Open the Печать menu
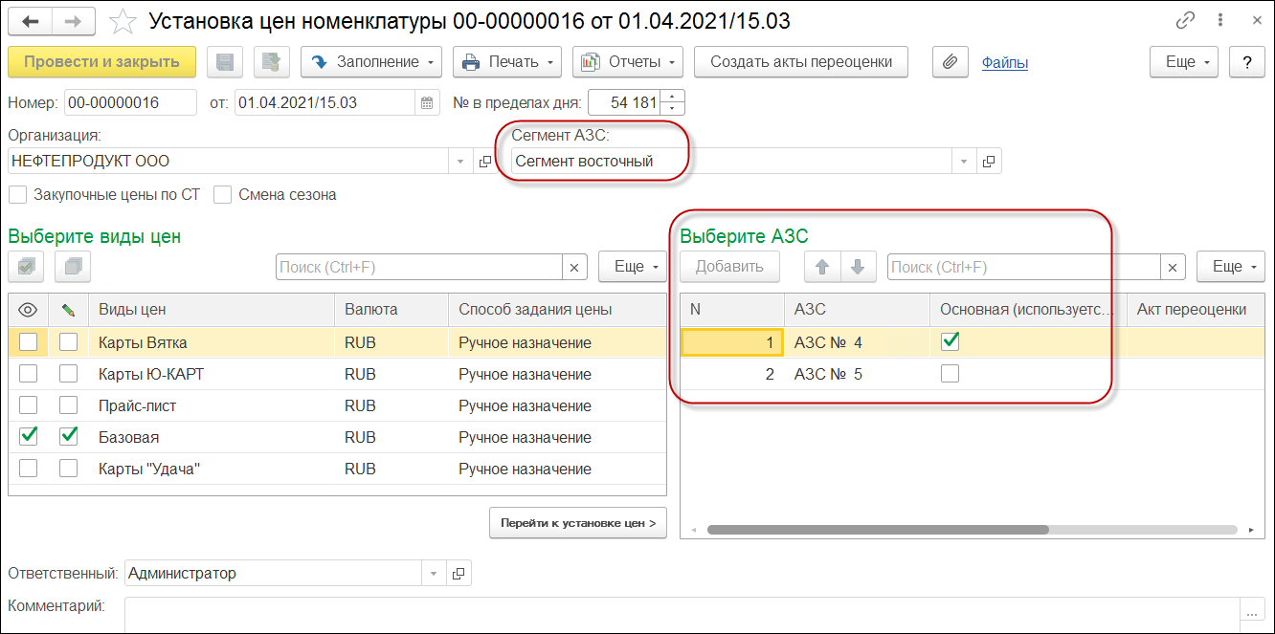 (x=507, y=62)
